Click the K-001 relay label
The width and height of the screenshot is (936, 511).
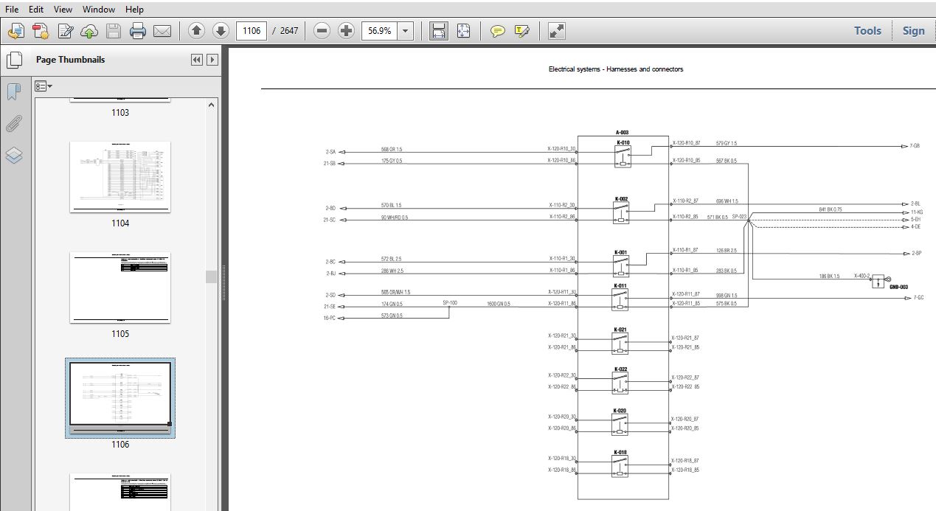point(621,252)
